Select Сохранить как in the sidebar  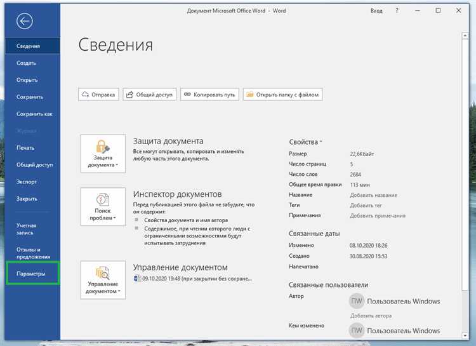pyautogui.click(x=32, y=114)
